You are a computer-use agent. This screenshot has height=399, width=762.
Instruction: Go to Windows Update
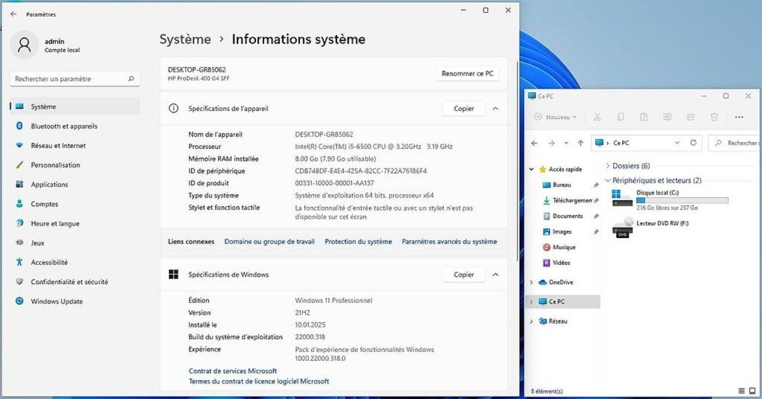pyautogui.click(x=75, y=301)
